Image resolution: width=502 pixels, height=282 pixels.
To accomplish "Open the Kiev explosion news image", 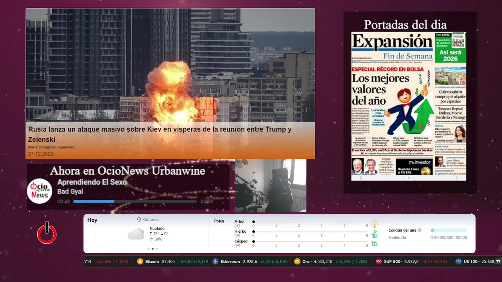I will 170,65.
